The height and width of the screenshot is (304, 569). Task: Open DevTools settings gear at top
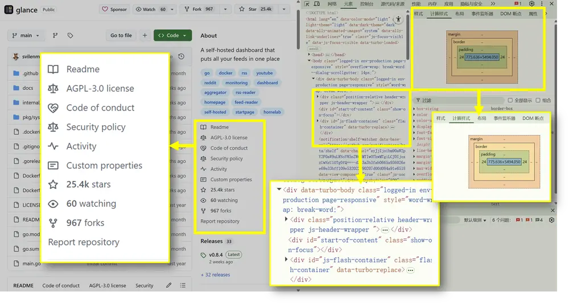tap(531, 3)
